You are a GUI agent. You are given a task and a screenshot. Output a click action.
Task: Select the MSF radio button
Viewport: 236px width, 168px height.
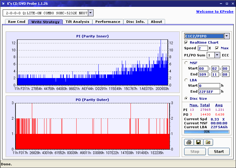186,63
